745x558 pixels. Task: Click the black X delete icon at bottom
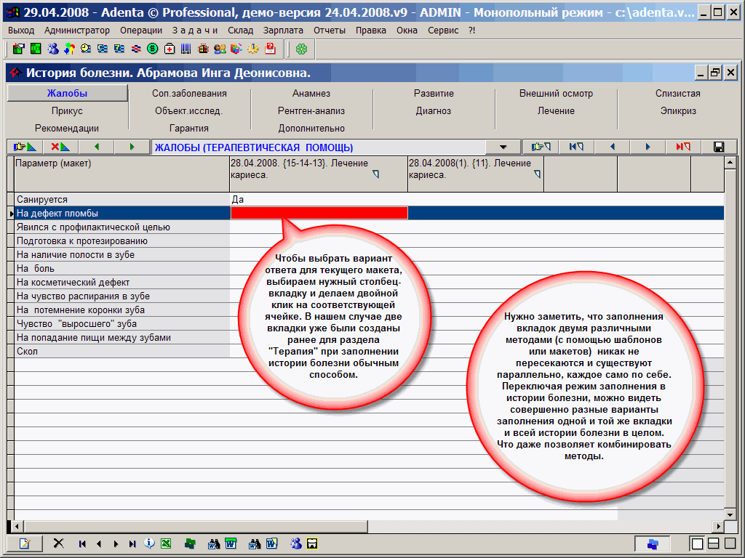coord(59,543)
